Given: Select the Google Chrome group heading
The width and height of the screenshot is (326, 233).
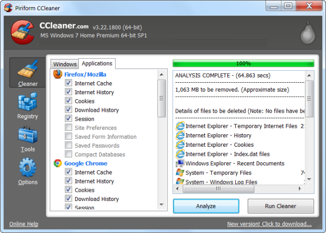Looking at the screenshot, I should 86,163.
